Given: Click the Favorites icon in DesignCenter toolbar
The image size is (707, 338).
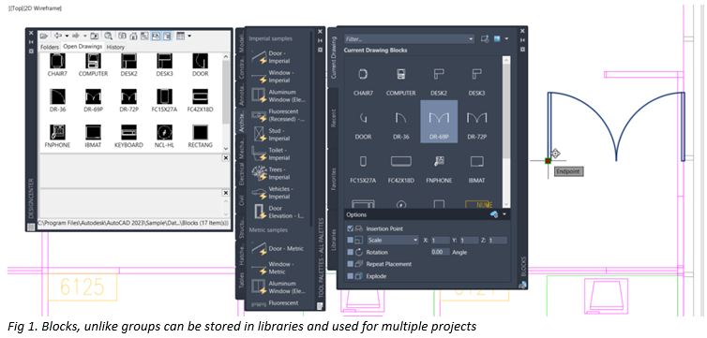Looking at the screenshot, I should coord(122,36).
